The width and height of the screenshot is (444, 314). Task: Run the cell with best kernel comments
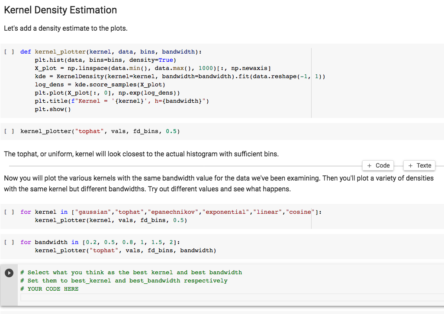pyautogui.click(x=9, y=273)
